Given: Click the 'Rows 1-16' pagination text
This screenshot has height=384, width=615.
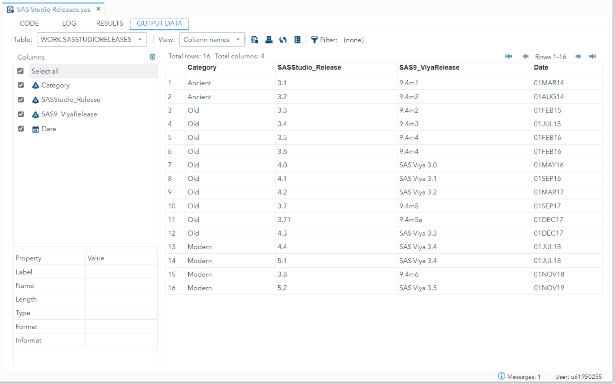Looking at the screenshot, I should [551, 57].
